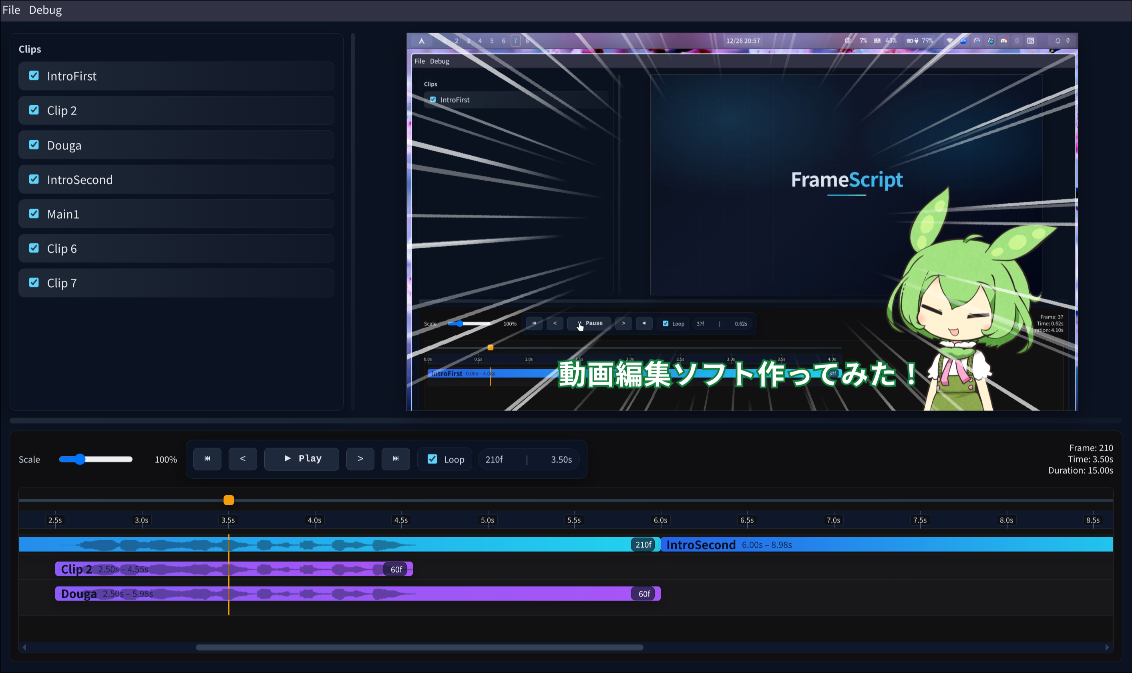Open the Debug menu
Viewport: 1132px width, 673px height.
(45, 10)
